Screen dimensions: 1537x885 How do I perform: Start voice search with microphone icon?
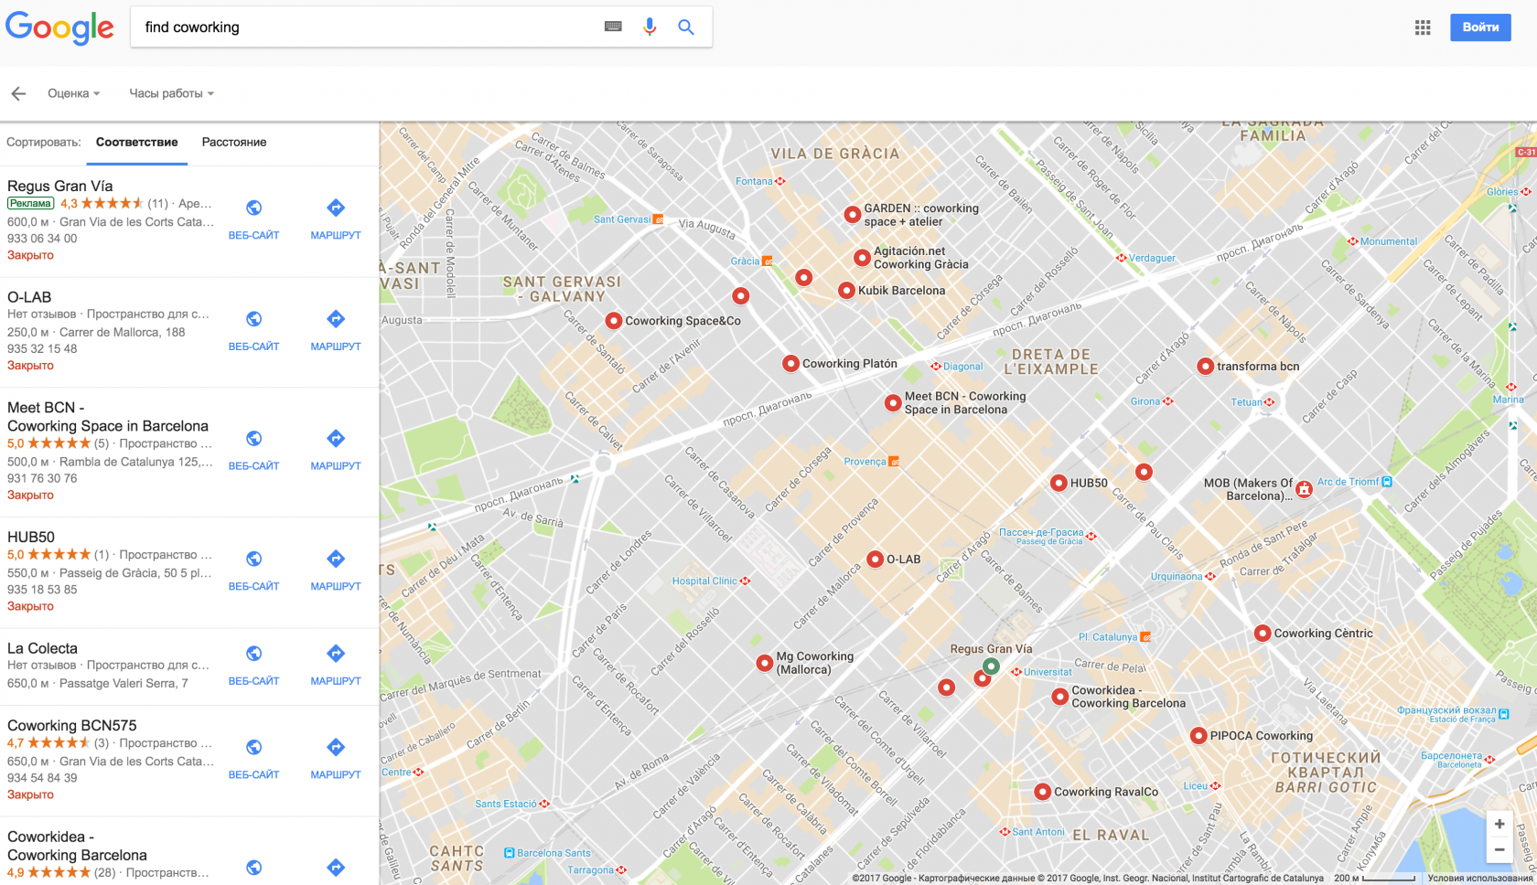pos(650,27)
